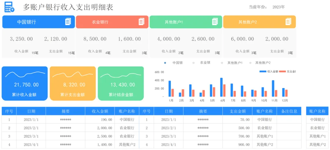Open the document icon on 其他账户2 card
Image resolution: width=330 pixels, height=150 pixels.
[288, 22]
